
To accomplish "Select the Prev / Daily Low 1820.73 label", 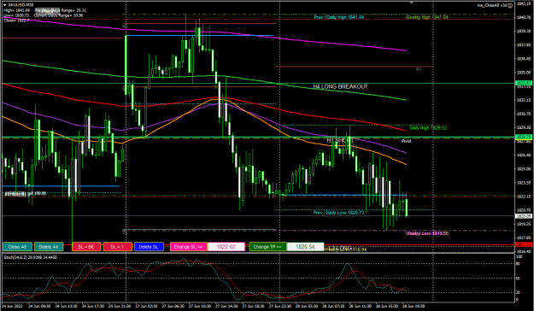I will point(338,213).
